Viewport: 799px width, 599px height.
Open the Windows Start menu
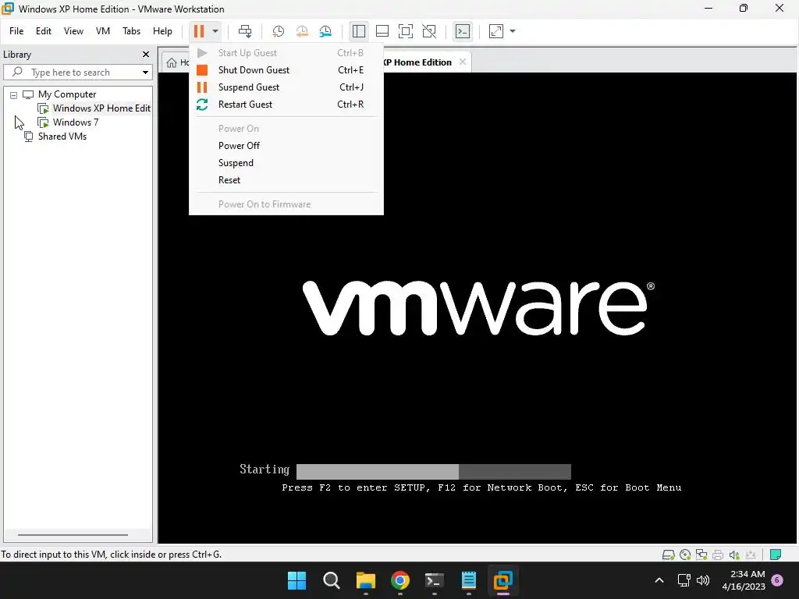coord(297,580)
